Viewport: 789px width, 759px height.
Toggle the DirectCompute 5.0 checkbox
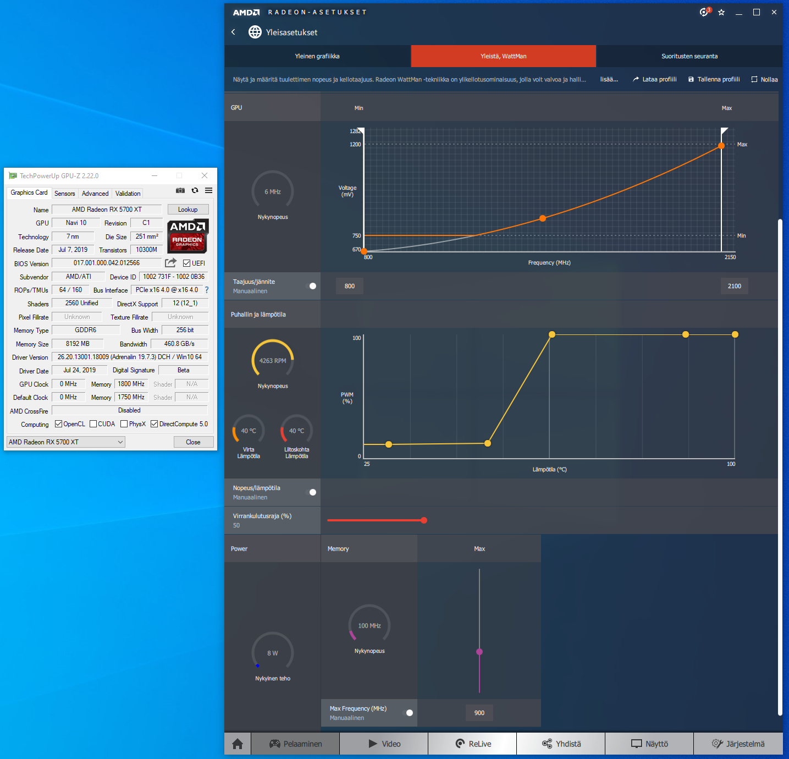(x=155, y=424)
